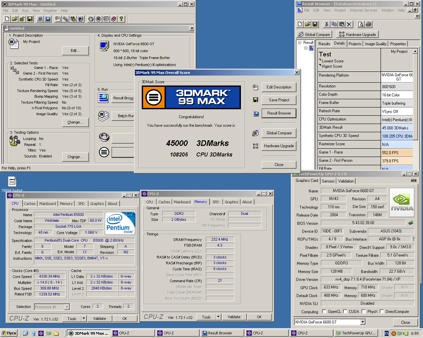Toggle the OpenCL checkbox in GPU-Z
The image size is (423, 338).
[324, 311]
